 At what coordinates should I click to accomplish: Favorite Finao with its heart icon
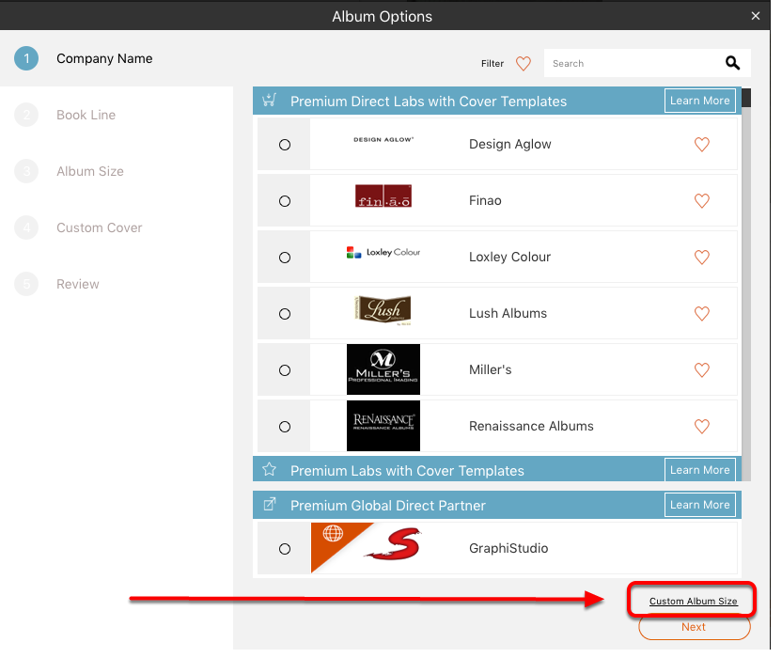702,200
